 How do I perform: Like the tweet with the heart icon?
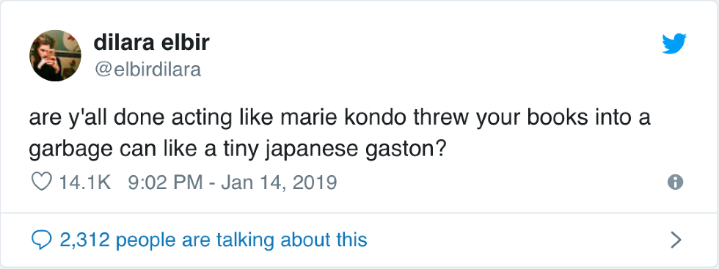(41, 183)
